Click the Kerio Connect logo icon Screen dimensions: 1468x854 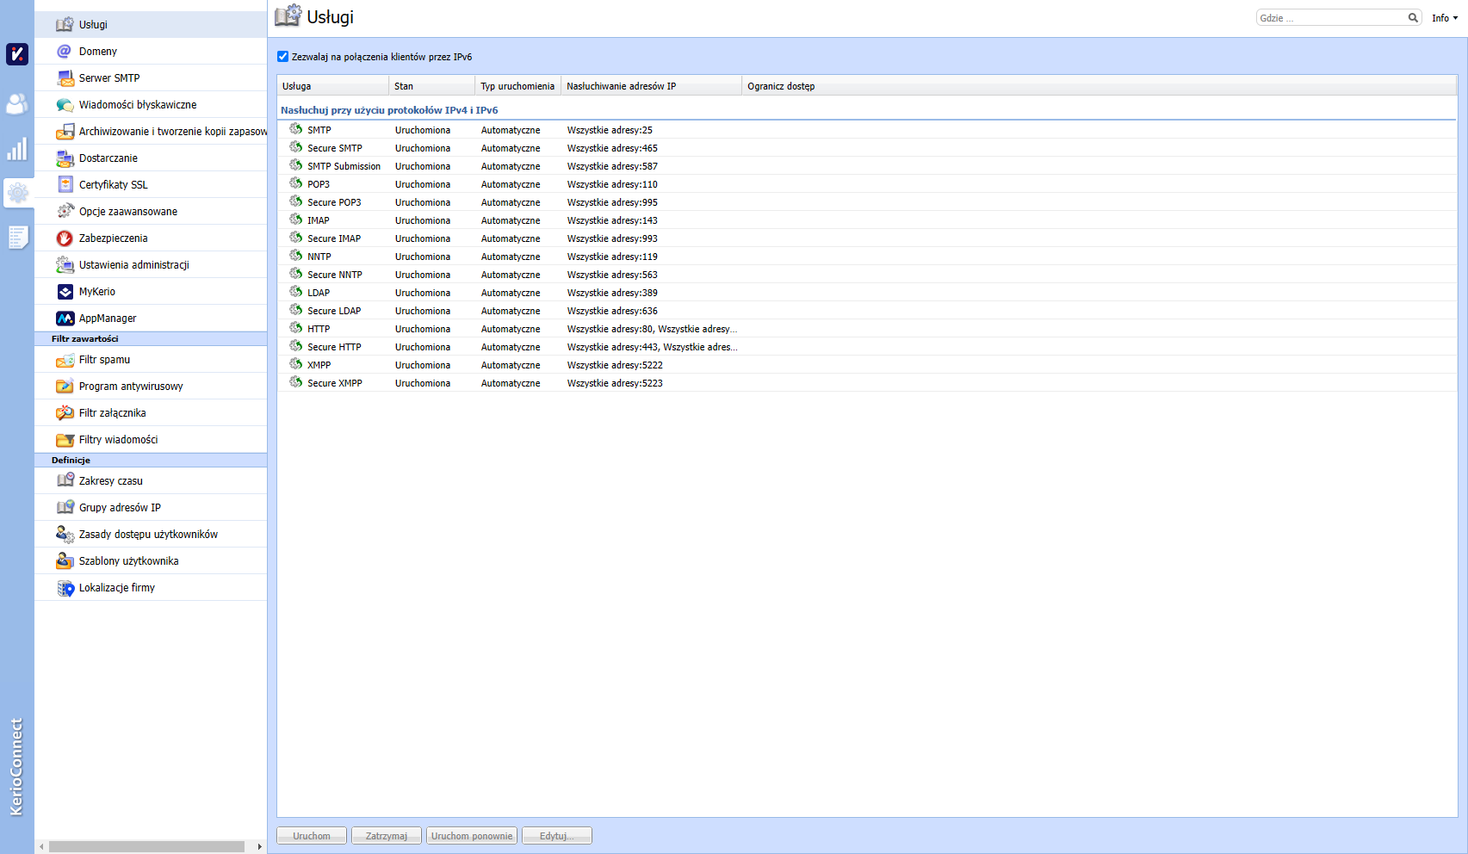click(x=17, y=54)
